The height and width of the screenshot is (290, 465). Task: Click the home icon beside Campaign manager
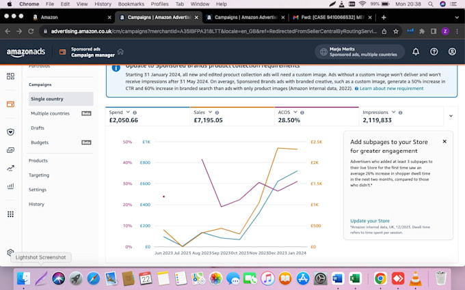[x=120, y=52]
